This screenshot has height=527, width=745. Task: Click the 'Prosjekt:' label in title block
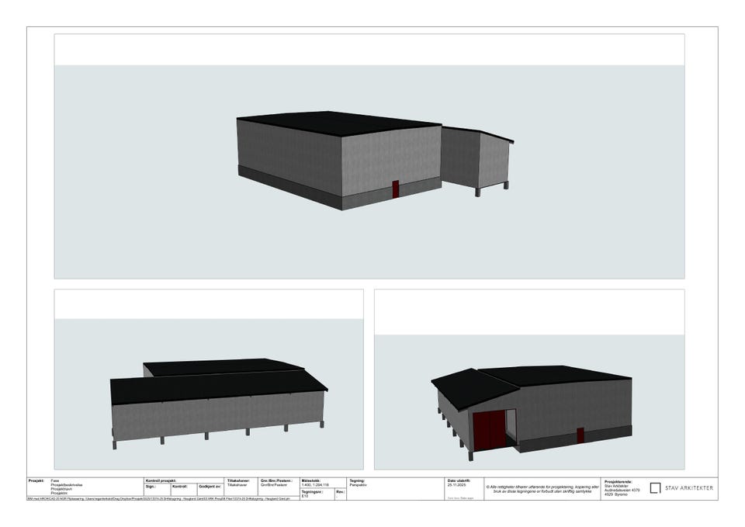pos(36,481)
